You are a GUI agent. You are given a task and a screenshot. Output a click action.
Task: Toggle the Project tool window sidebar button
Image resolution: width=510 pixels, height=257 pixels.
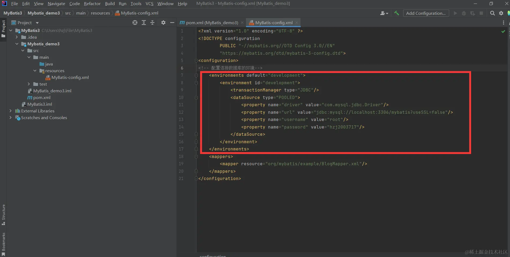3,29
